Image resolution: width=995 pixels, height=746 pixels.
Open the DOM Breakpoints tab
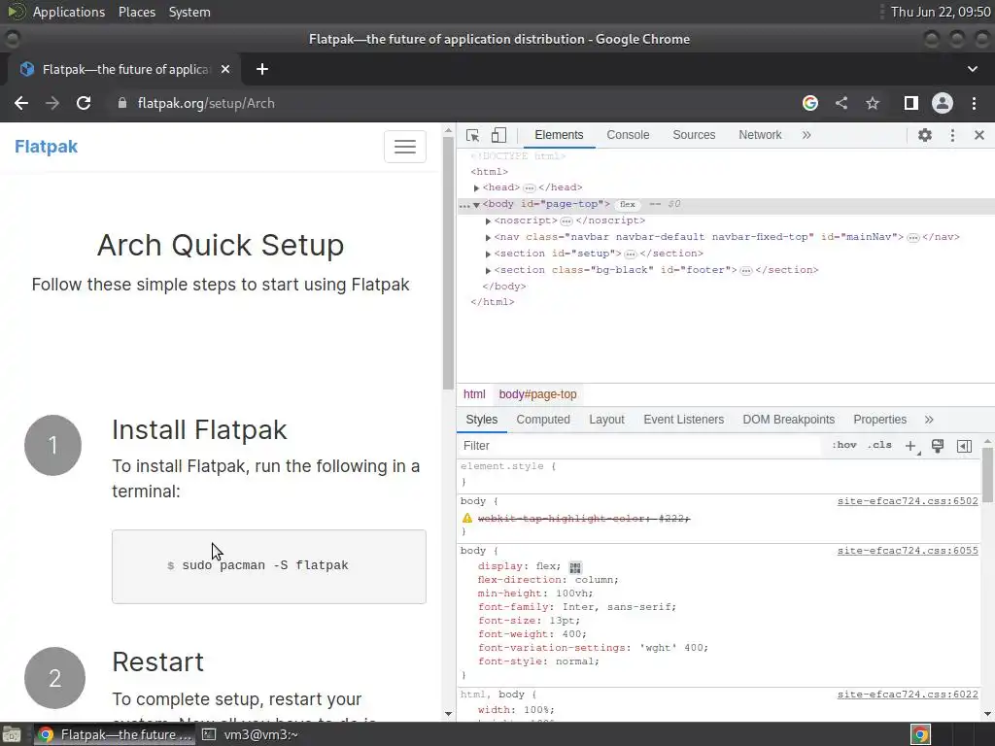point(788,420)
